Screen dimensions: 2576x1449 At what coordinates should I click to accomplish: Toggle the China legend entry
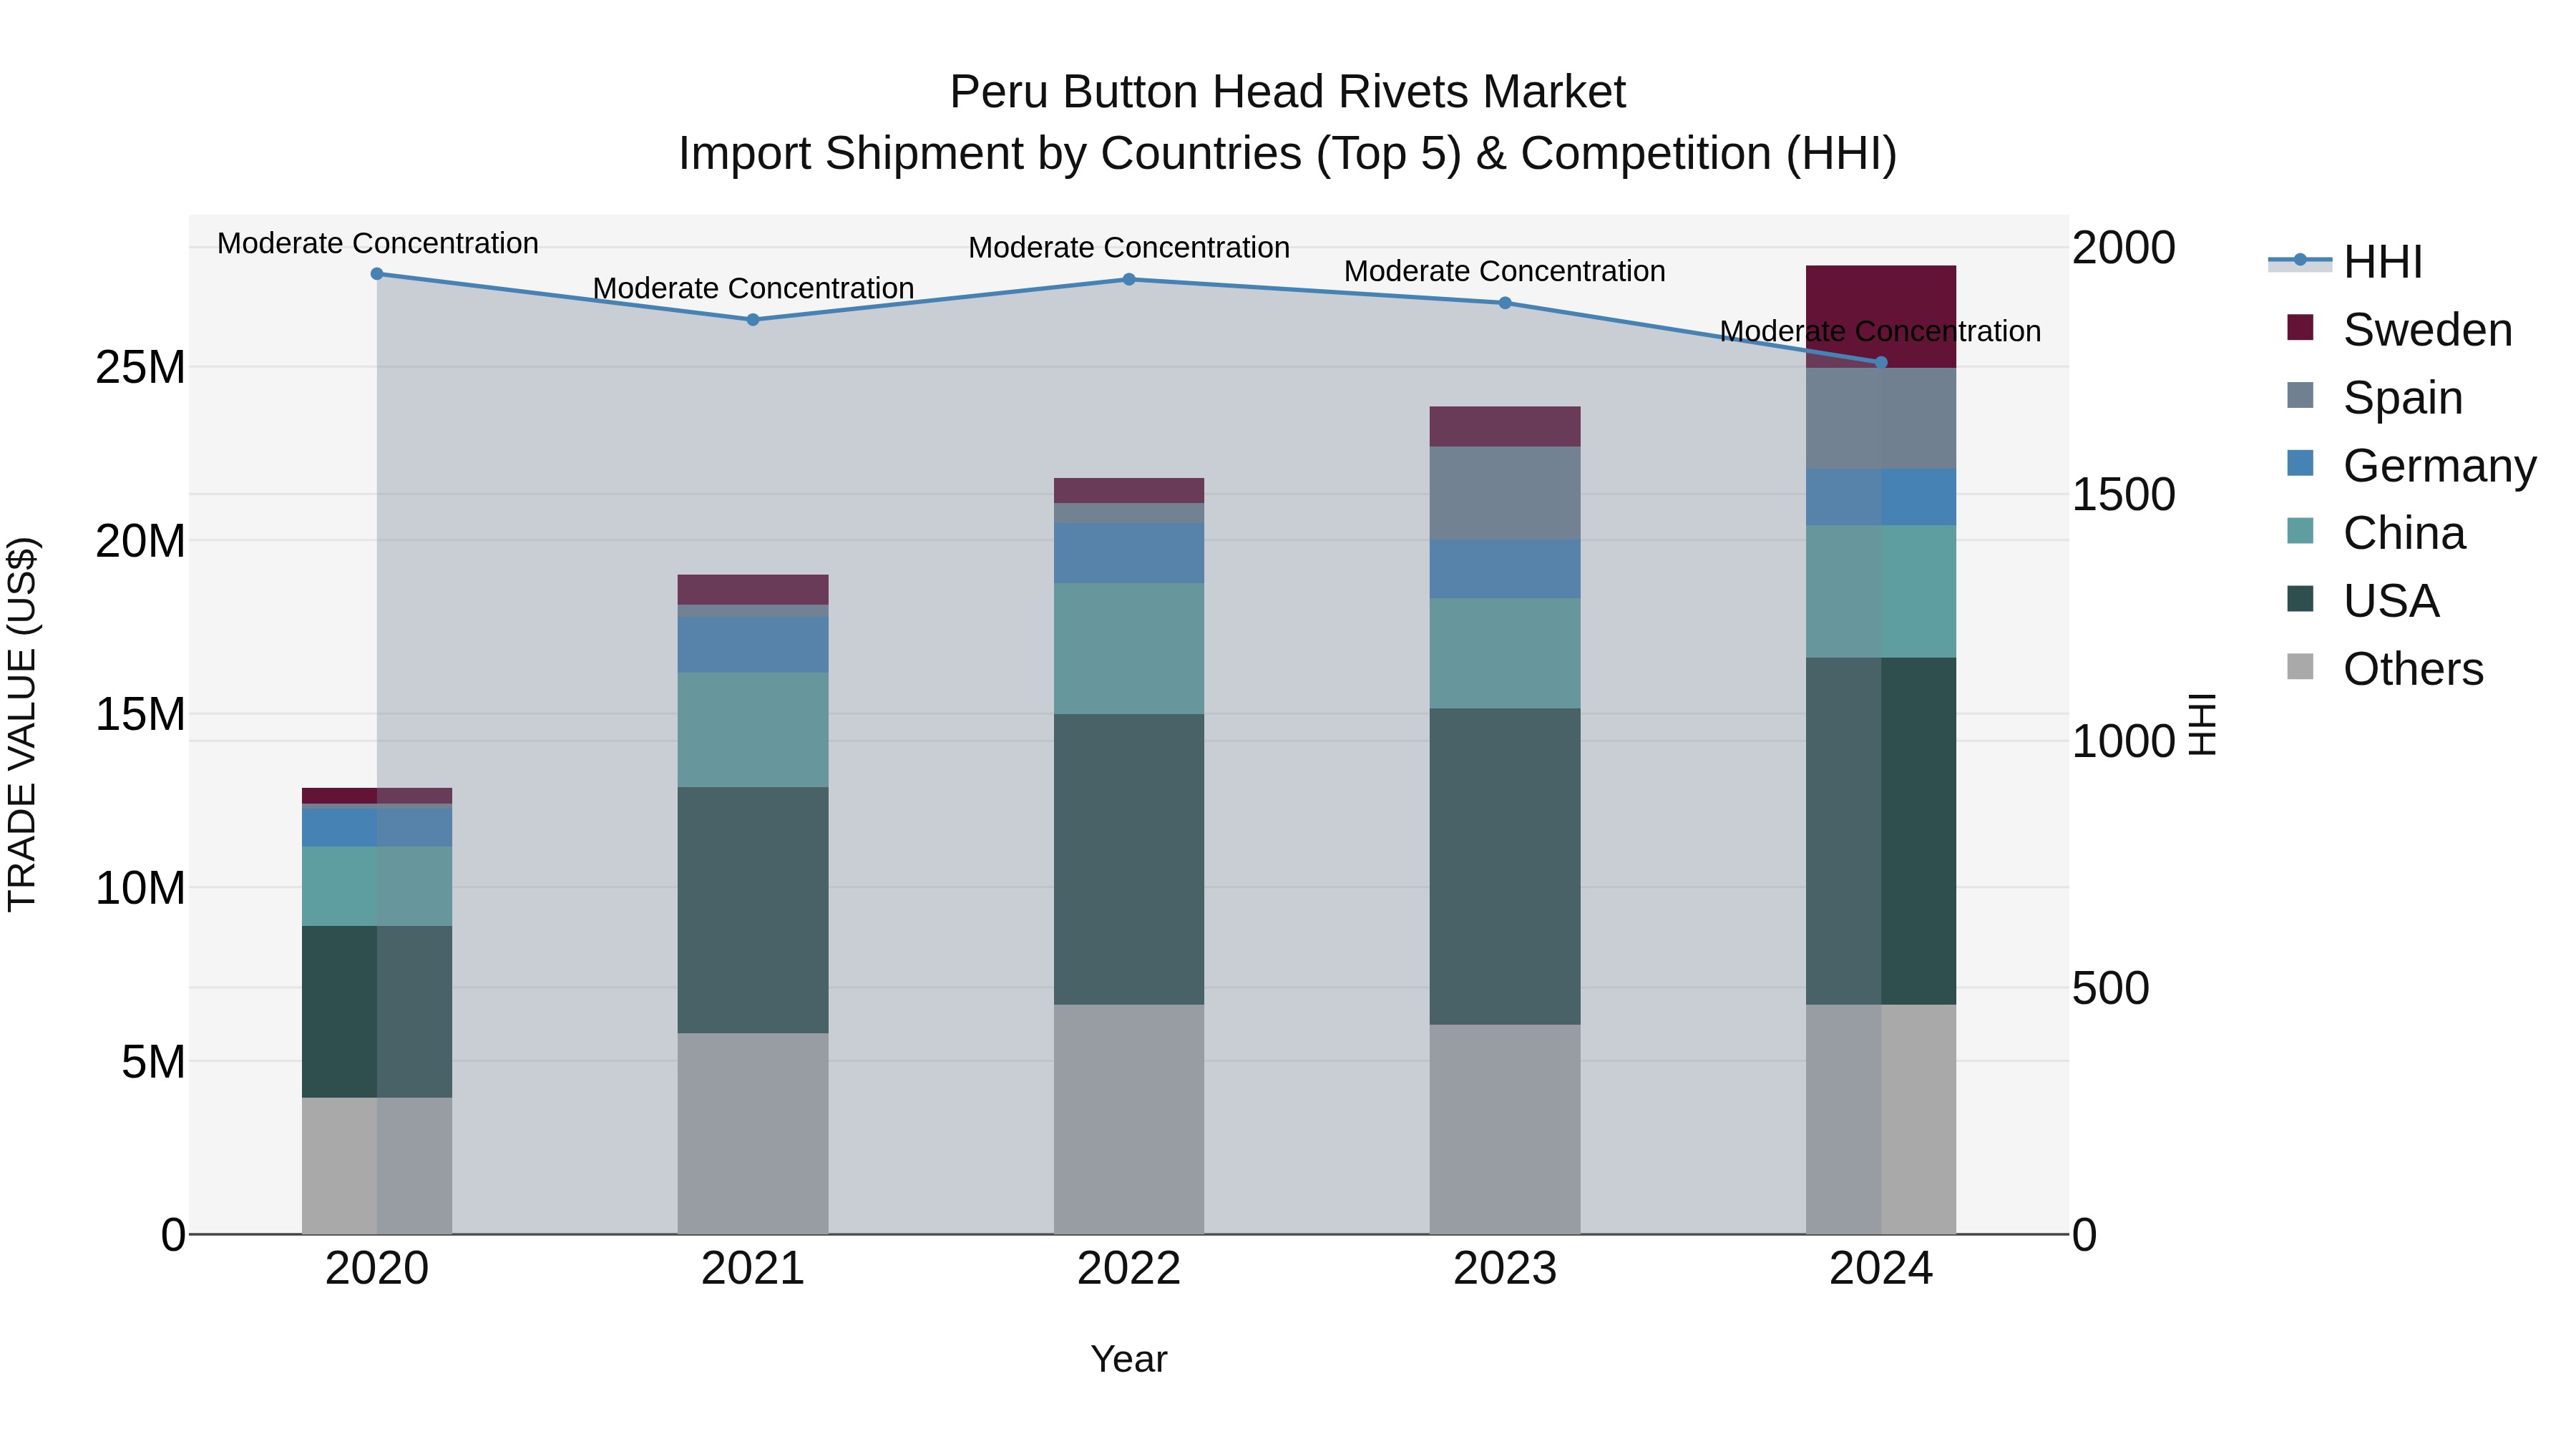(2376, 533)
